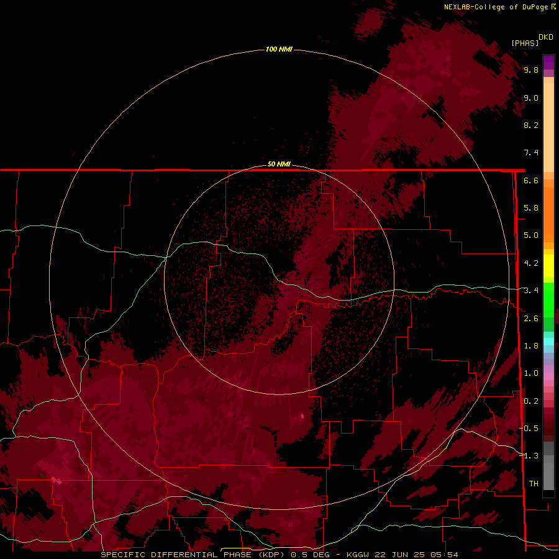Click the 7.4 legend value

pyautogui.click(x=531, y=153)
